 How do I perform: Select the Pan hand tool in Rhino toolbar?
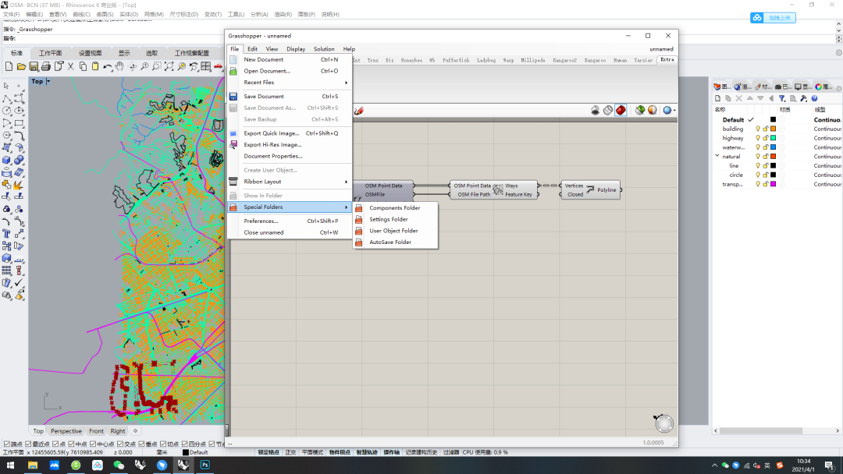point(119,66)
